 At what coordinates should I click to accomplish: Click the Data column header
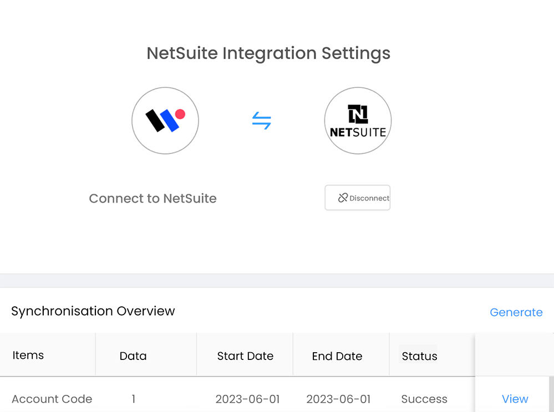[x=133, y=356]
